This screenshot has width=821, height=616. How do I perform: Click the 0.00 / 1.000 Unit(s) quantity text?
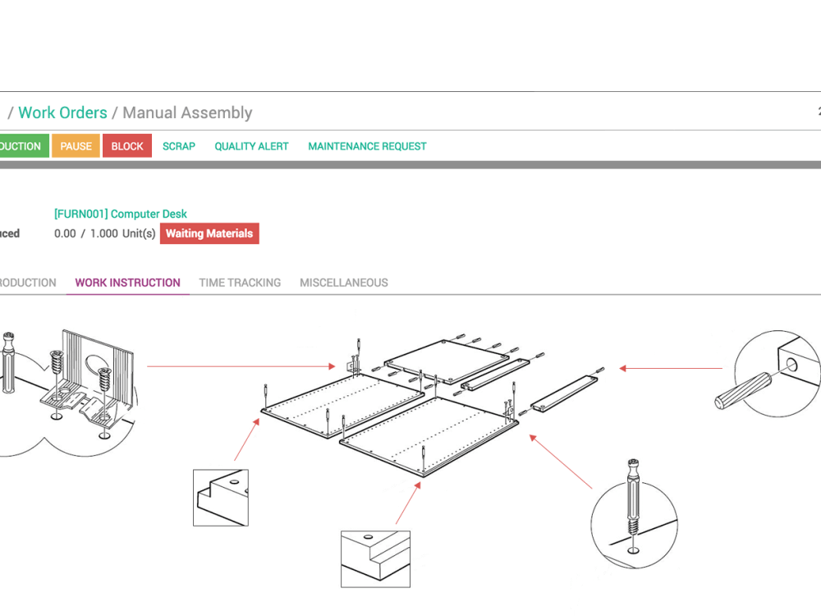click(x=105, y=233)
